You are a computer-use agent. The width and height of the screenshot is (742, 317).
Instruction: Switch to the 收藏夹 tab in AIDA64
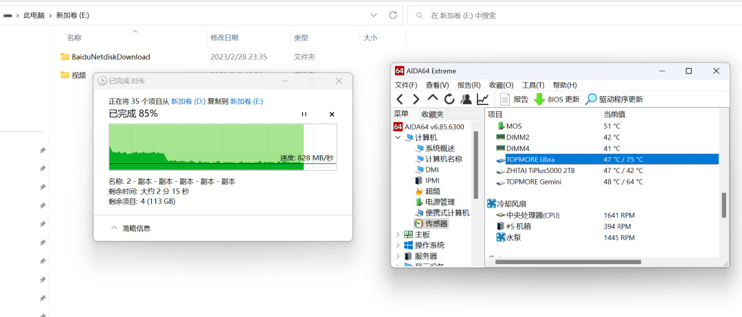[x=433, y=115]
